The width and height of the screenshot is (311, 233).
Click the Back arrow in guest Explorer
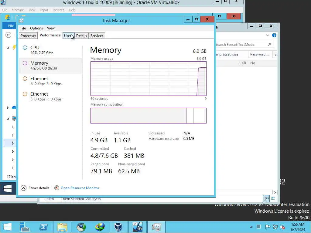pyautogui.click(x=8, y=35)
